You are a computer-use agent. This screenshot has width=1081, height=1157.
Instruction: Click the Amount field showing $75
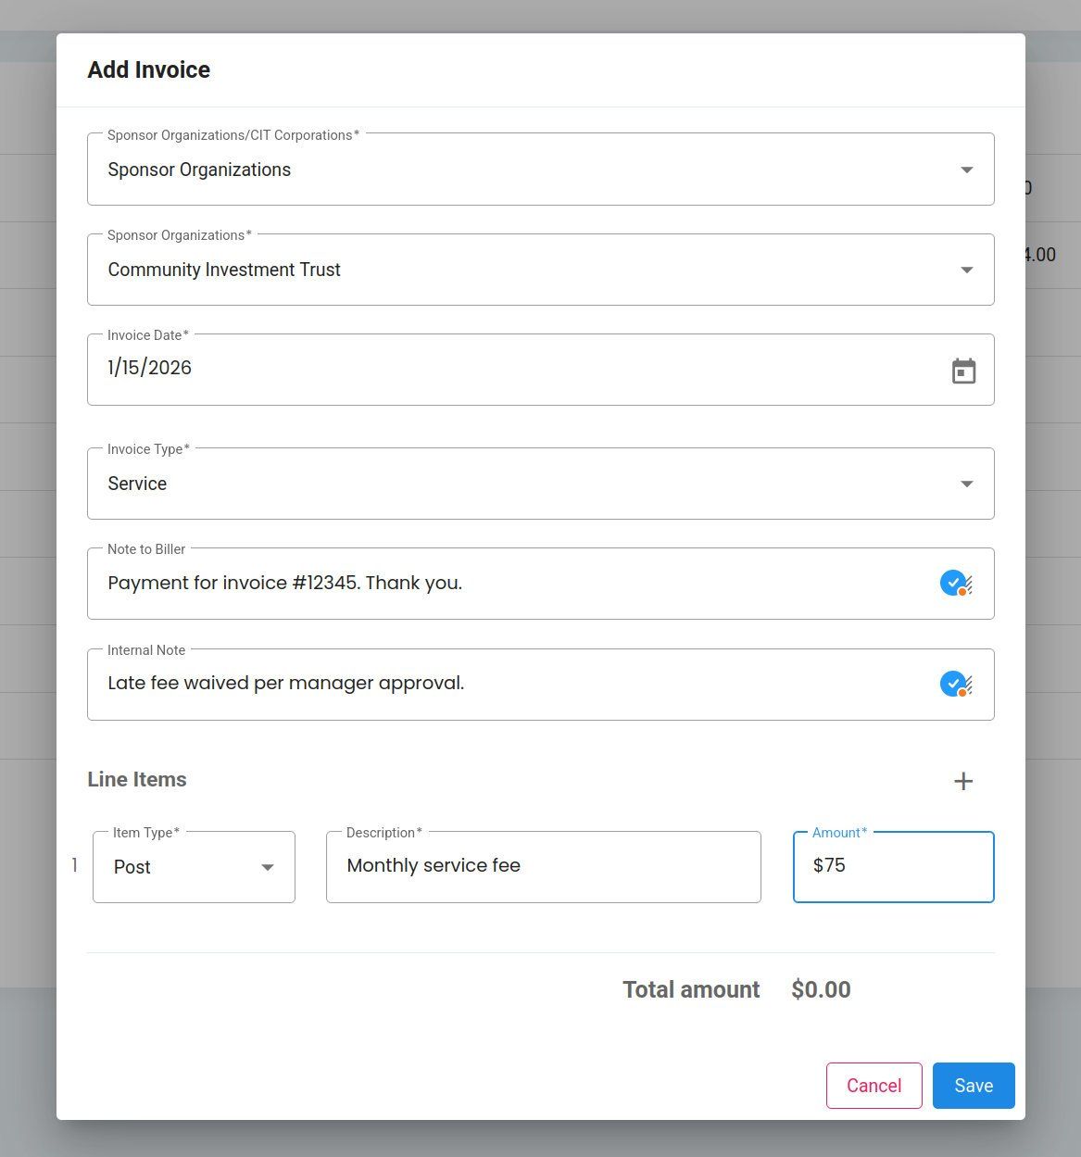[x=893, y=866]
